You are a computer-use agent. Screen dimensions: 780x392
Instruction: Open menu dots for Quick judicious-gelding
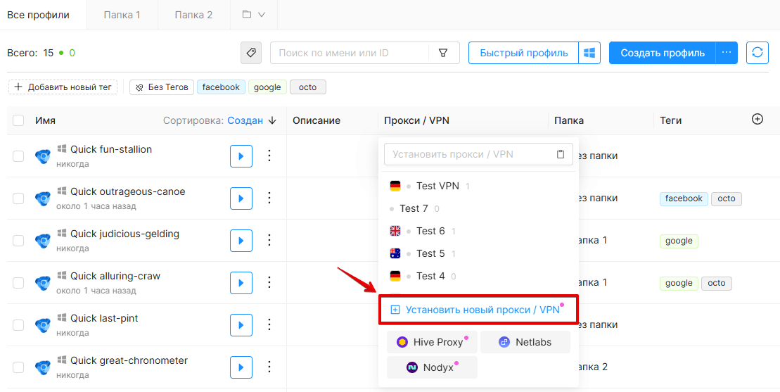269,240
